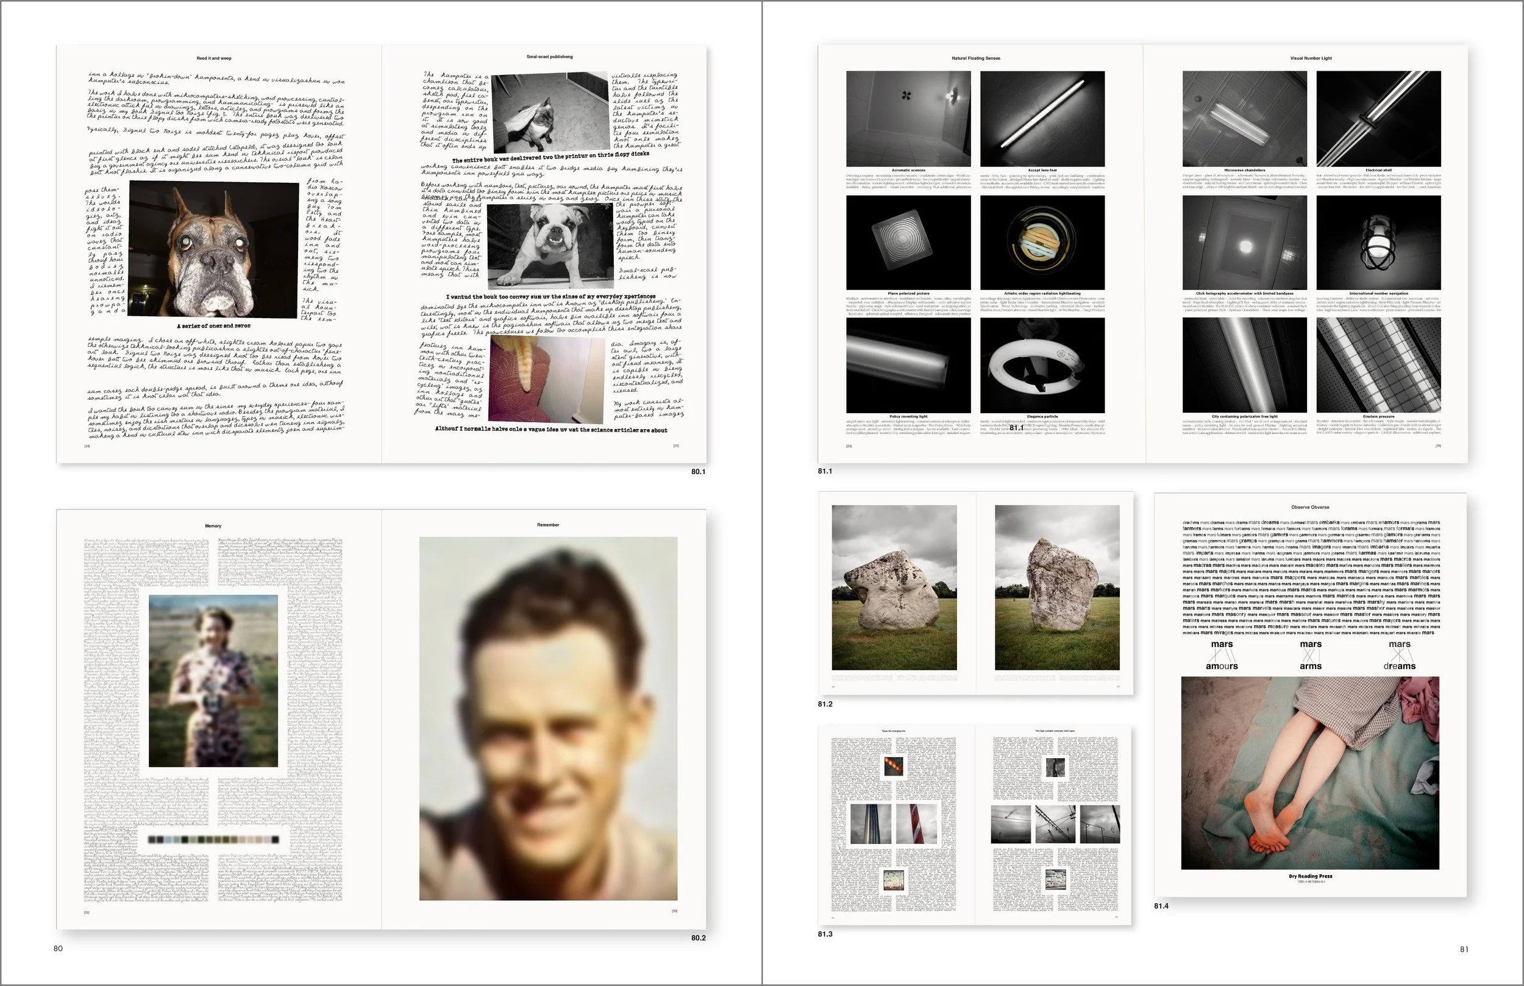Click the 'Remember' page header
This screenshot has height=986, width=1524.
[x=548, y=525]
